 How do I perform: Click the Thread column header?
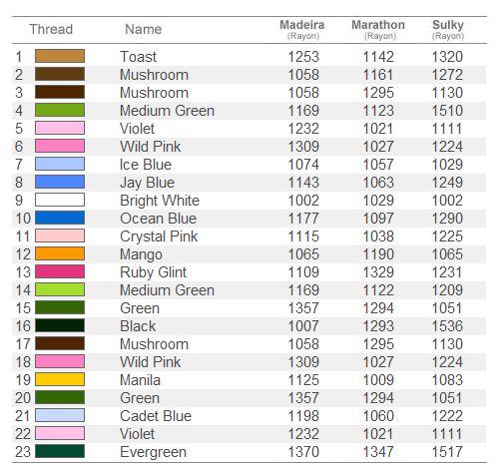pyautogui.click(x=51, y=29)
